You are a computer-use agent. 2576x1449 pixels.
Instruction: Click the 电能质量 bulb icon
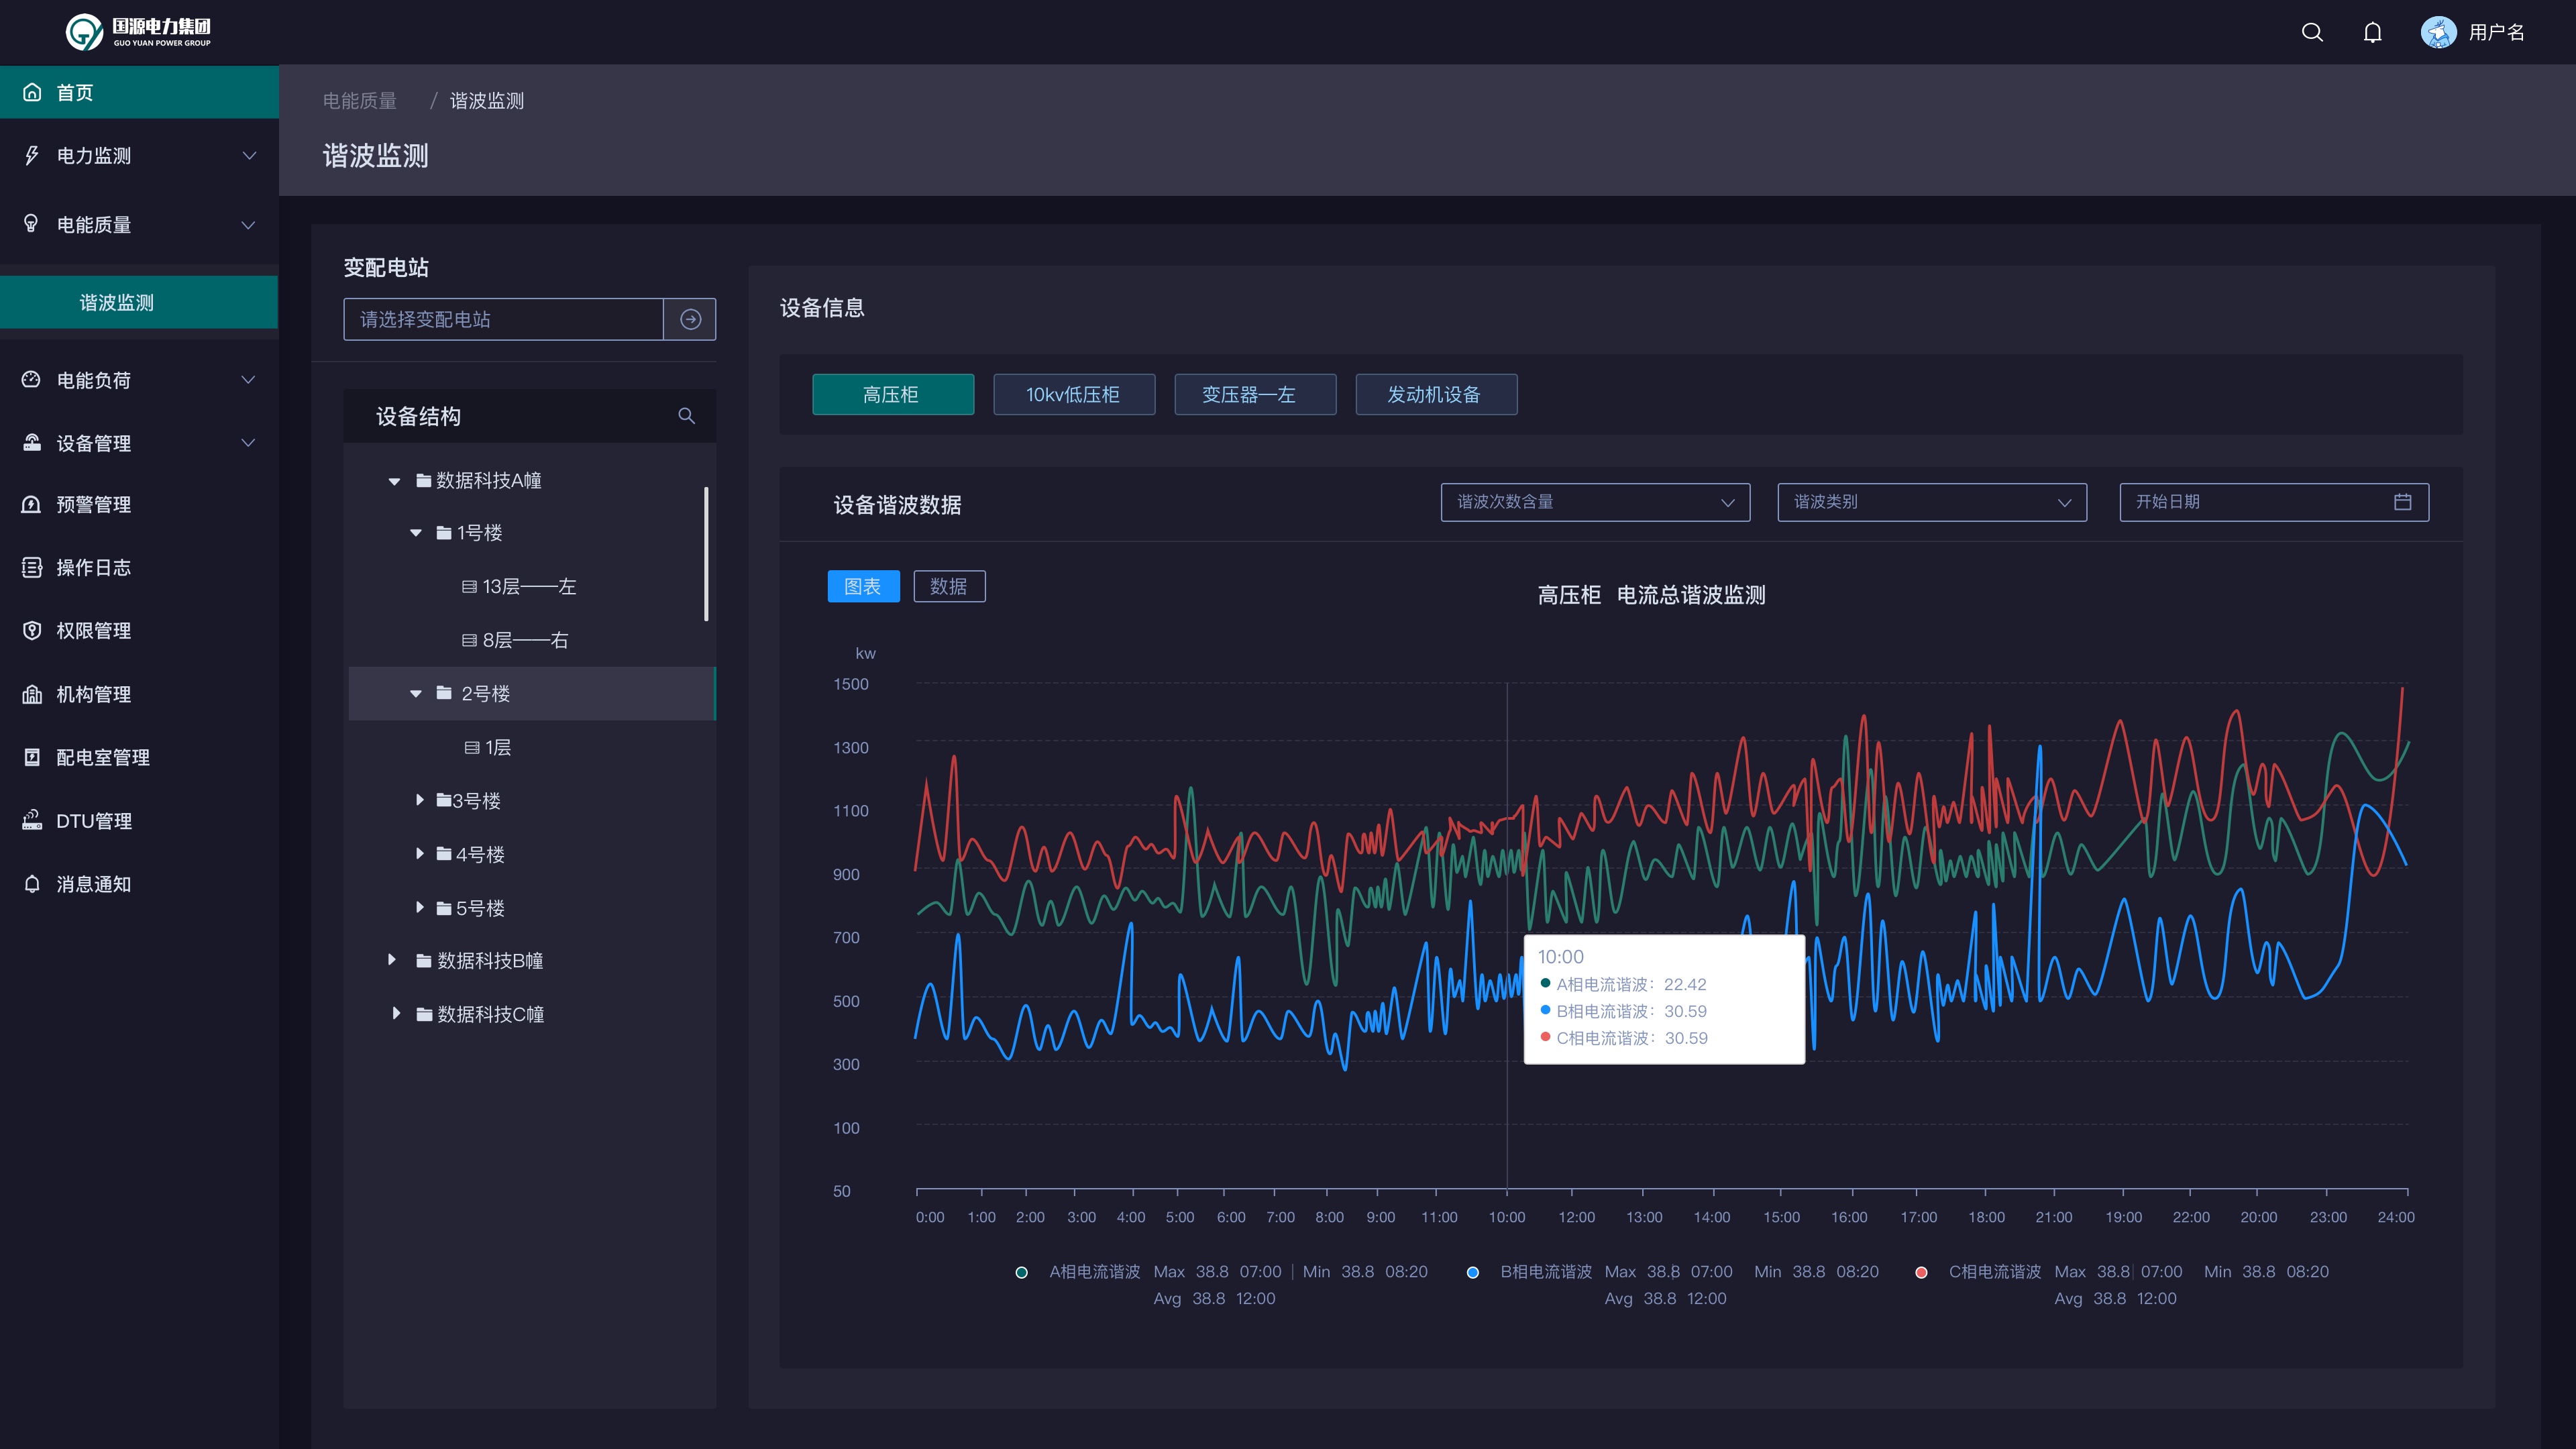[x=32, y=223]
